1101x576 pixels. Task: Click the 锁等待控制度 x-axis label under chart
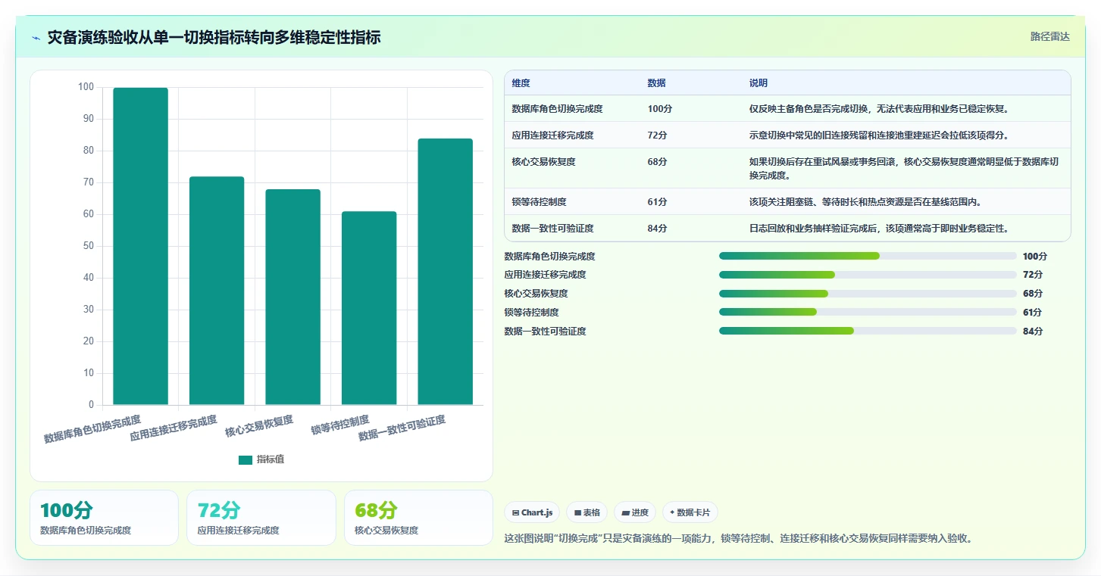click(x=340, y=425)
